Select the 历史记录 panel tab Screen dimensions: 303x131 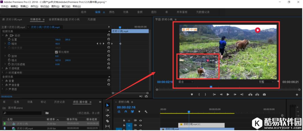click(59, 102)
